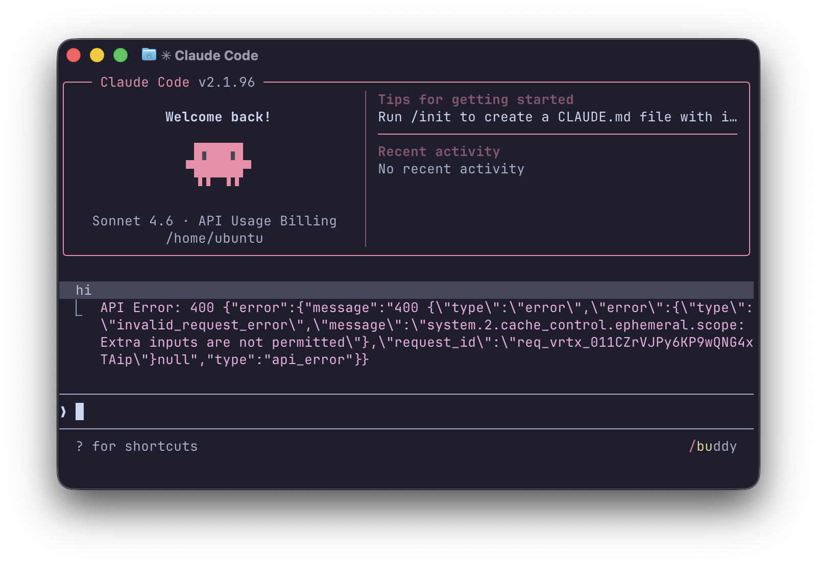Click the "Tips for getting started" heading

[x=475, y=99]
